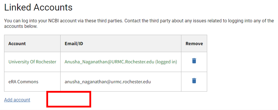Click the Account column header
The height and width of the screenshot is (110, 278).
tap(17, 43)
